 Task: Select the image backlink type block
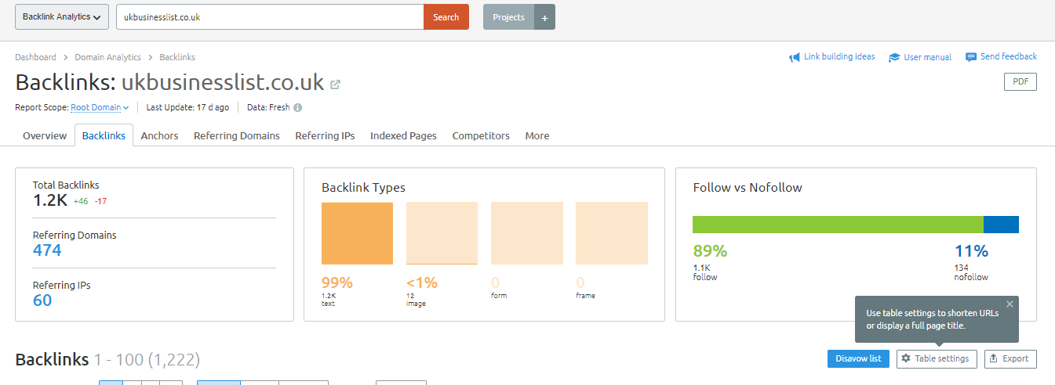point(442,233)
